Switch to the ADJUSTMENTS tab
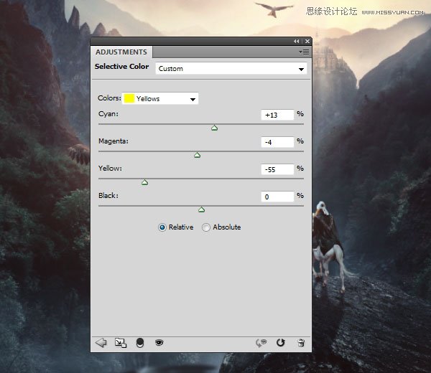The width and height of the screenshot is (431, 373). tap(121, 52)
